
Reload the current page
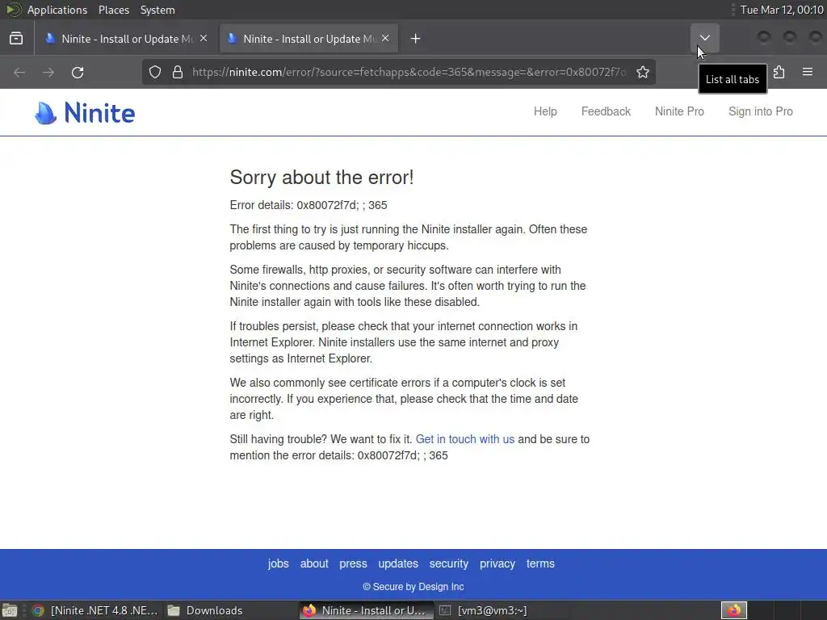pos(78,72)
